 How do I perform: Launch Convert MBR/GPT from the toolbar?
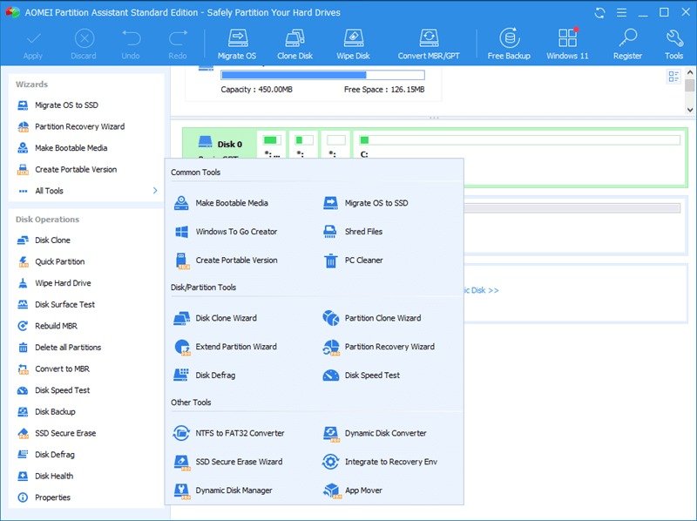pos(429,44)
